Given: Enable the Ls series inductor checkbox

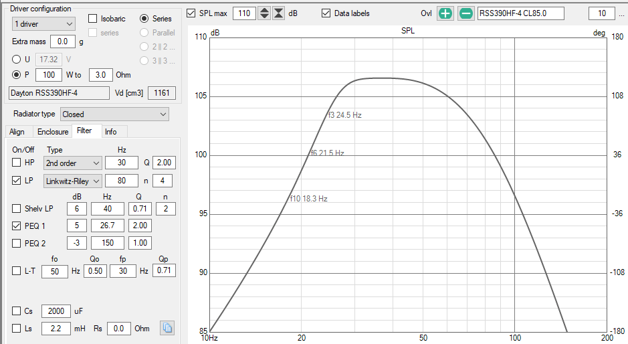Looking at the screenshot, I should click(x=17, y=329).
